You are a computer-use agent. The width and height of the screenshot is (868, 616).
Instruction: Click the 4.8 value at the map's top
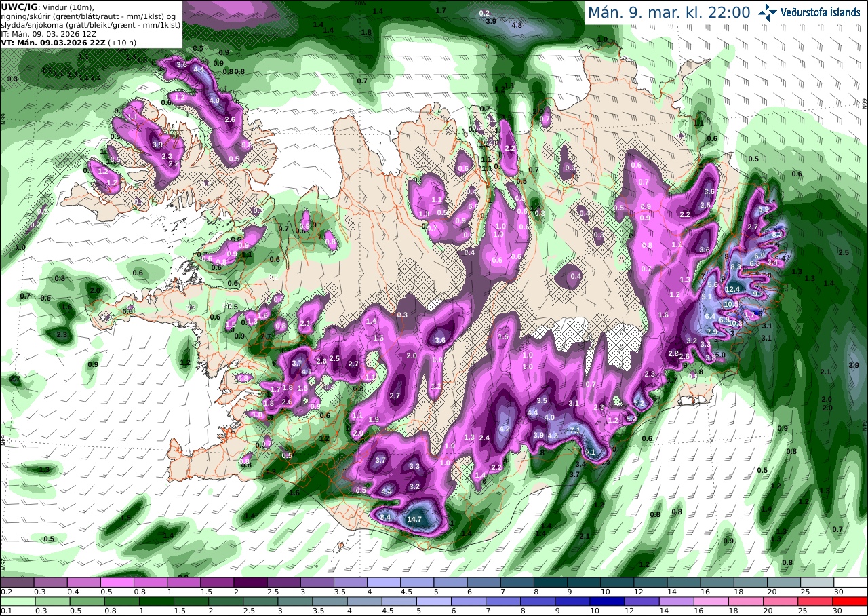point(517,25)
